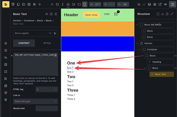Image resolution: width=177 pixels, height=117 pixels.
Task: Open the HTML5 shield icon in left sidebar
Action: click(x=6, y=100)
